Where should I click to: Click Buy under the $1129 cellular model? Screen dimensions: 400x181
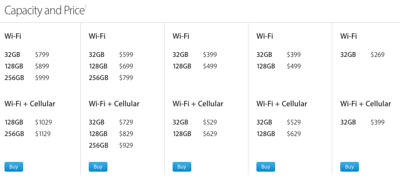tap(14, 167)
